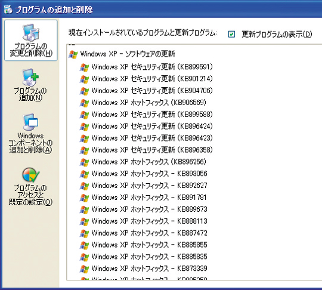The width and height of the screenshot is (322, 290).
Task: Select ホットフィックス - KB888113 entry
Action: click(x=149, y=221)
